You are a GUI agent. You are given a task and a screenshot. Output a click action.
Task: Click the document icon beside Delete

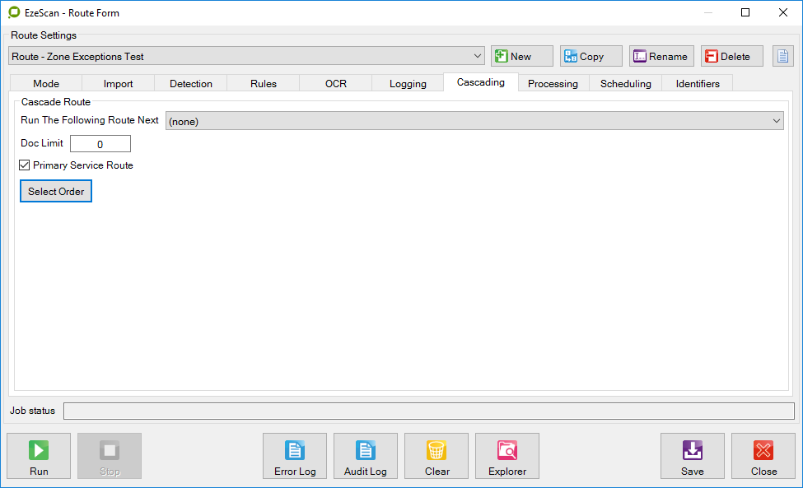[x=783, y=56]
